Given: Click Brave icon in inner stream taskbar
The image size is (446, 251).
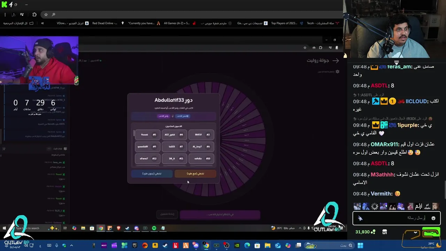Looking at the screenshot, I should pyautogui.click(x=118, y=228).
